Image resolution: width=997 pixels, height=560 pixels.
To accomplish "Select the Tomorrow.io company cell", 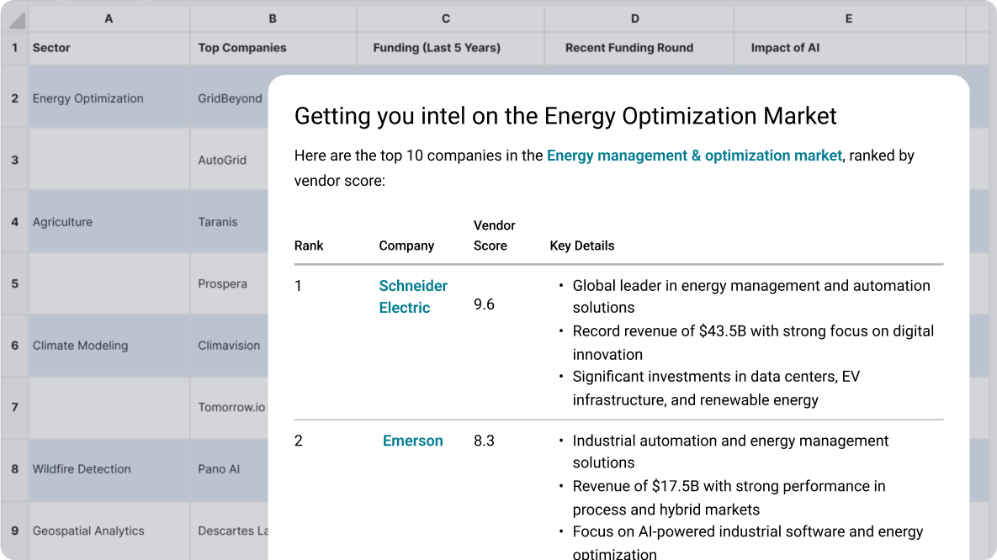I will pyautogui.click(x=231, y=407).
